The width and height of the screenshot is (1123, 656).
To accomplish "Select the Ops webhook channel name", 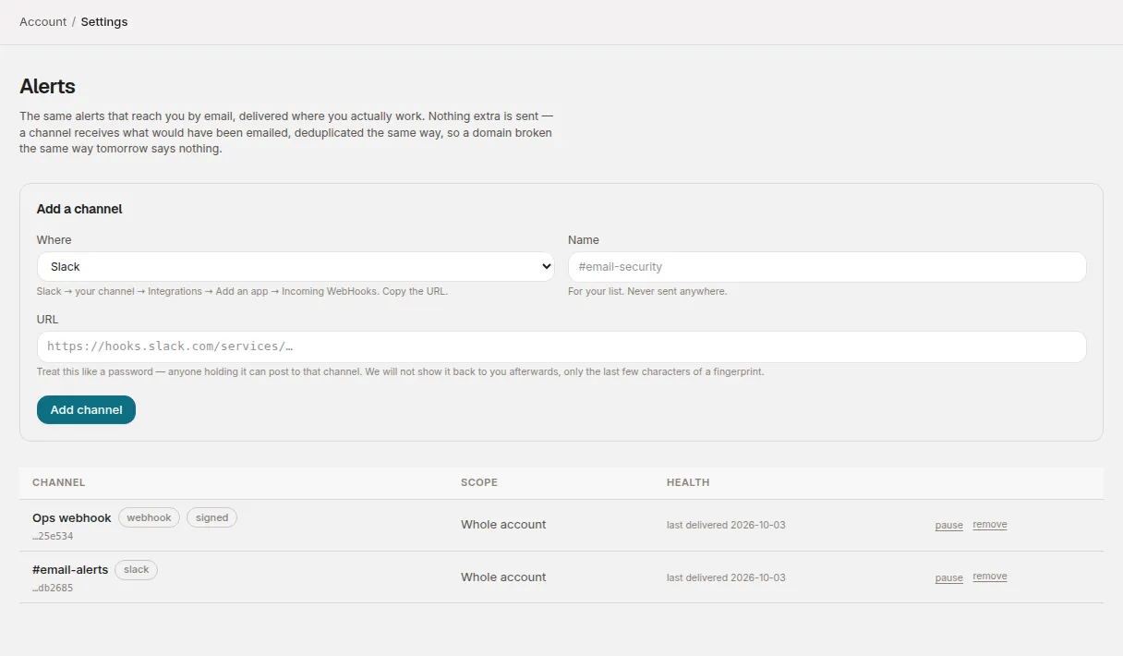I will pyautogui.click(x=72, y=517).
